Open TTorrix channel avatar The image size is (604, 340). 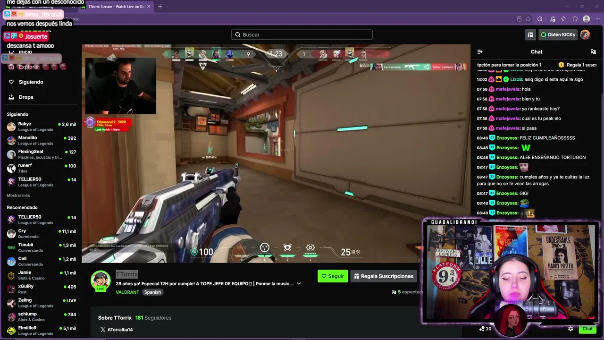tap(101, 280)
